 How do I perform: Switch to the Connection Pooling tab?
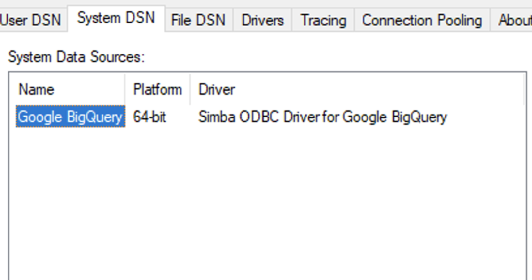(x=422, y=20)
